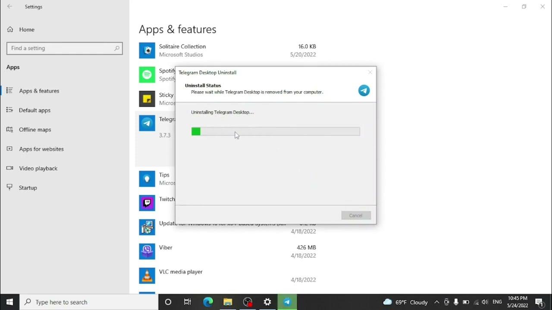552x310 pixels.
Task: Open the notification center icon
Action: [x=539, y=302]
